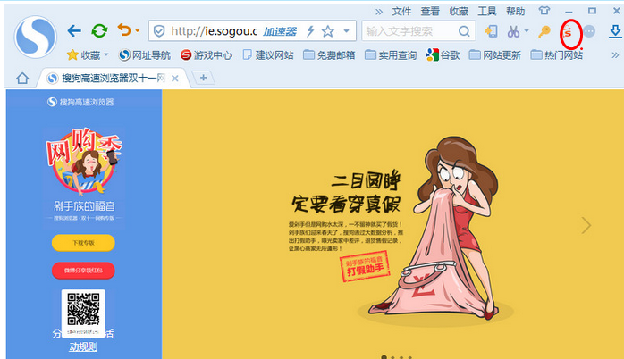Click the Sogou input method icon
Image resolution: width=624 pixels, height=359 pixels.
[x=568, y=32]
